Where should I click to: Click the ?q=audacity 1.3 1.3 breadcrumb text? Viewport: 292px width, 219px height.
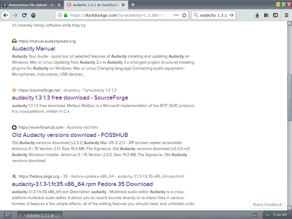(x=100, y=90)
